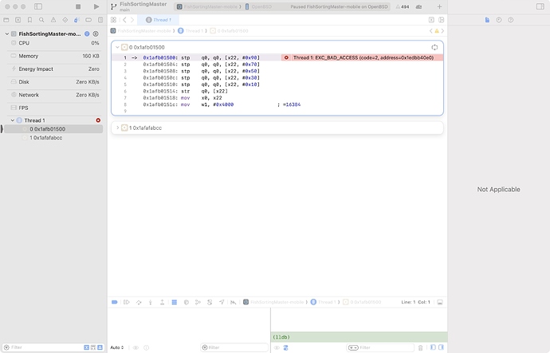Show the File inspector

(487, 20)
